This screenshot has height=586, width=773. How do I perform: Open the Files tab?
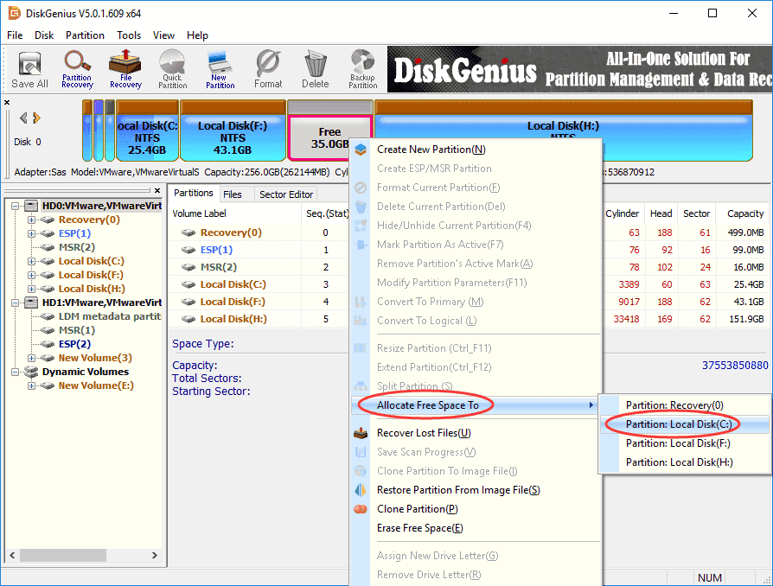(232, 194)
